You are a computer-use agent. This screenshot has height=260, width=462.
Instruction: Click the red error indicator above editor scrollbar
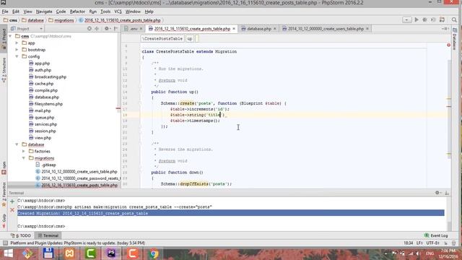click(448, 45)
